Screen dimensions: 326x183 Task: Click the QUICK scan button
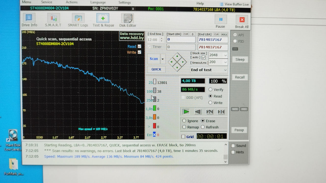click(x=156, y=69)
